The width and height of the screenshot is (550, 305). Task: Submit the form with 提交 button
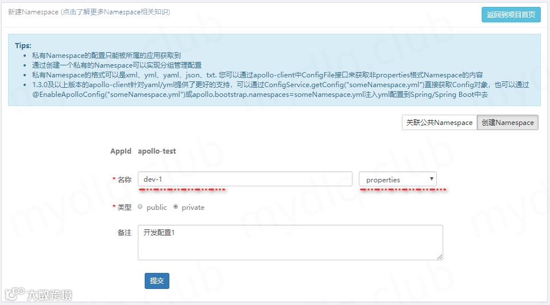[157, 281]
